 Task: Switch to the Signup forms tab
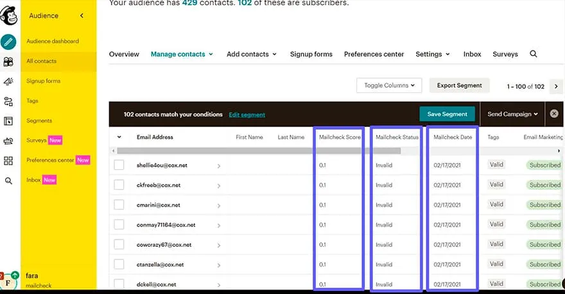click(x=311, y=54)
